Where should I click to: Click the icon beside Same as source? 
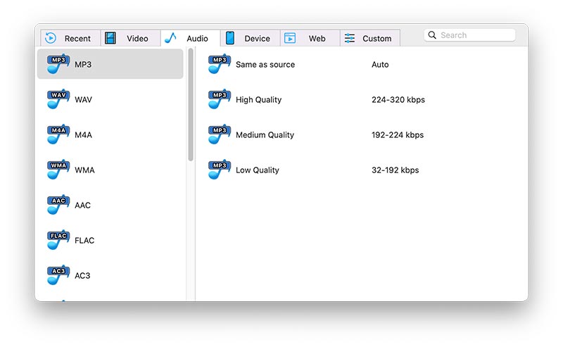point(220,64)
